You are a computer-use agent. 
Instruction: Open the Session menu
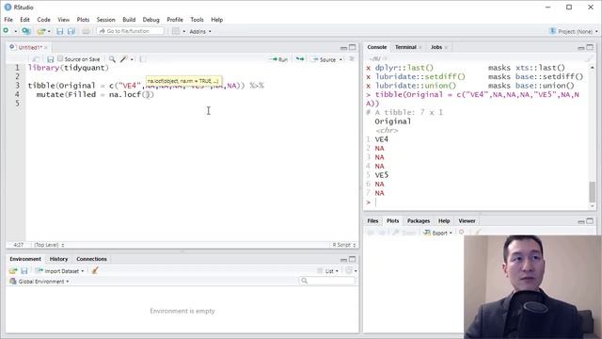click(x=105, y=20)
